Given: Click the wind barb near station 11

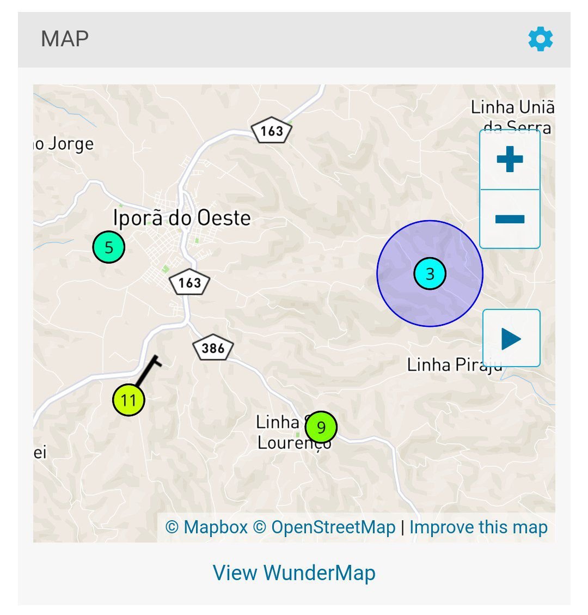Looking at the screenshot, I should click(148, 370).
